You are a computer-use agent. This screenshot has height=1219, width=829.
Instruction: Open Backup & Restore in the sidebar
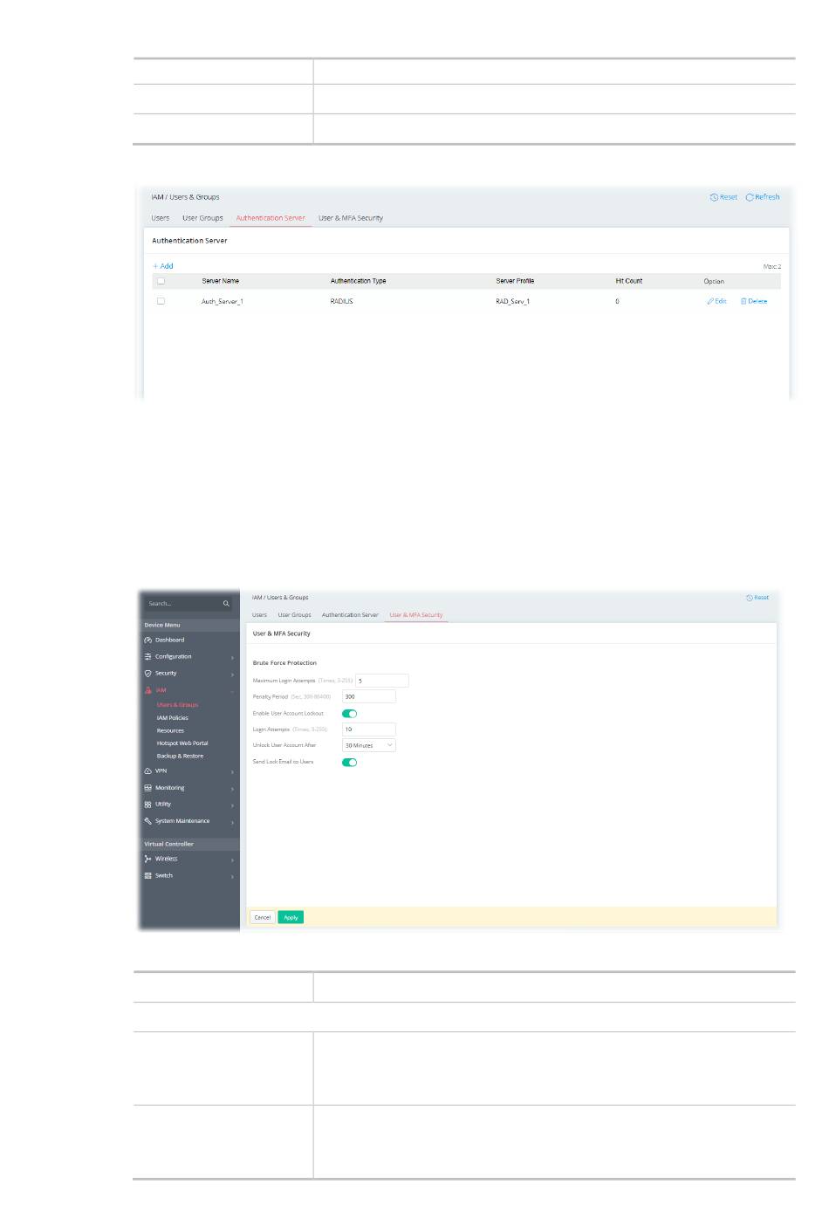coord(180,757)
